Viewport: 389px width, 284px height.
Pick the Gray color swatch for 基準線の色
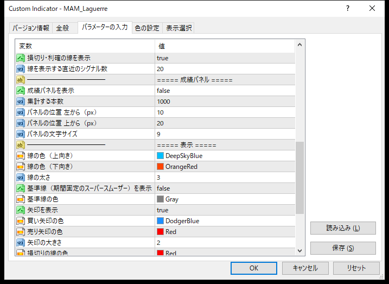[x=160, y=199]
